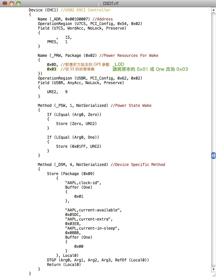
Task: Click the comment "//Power Resources For Wake"
Action: click(x=129, y=56)
